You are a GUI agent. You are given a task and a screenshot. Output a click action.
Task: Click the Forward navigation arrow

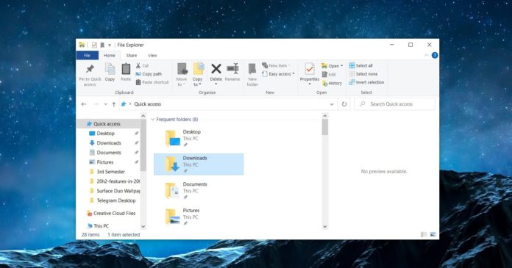[x=96, y=104]
